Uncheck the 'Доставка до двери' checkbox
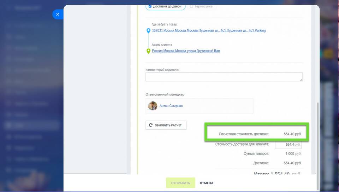The height and width of the screenshot is (192, 339). (x=150, y=6)
